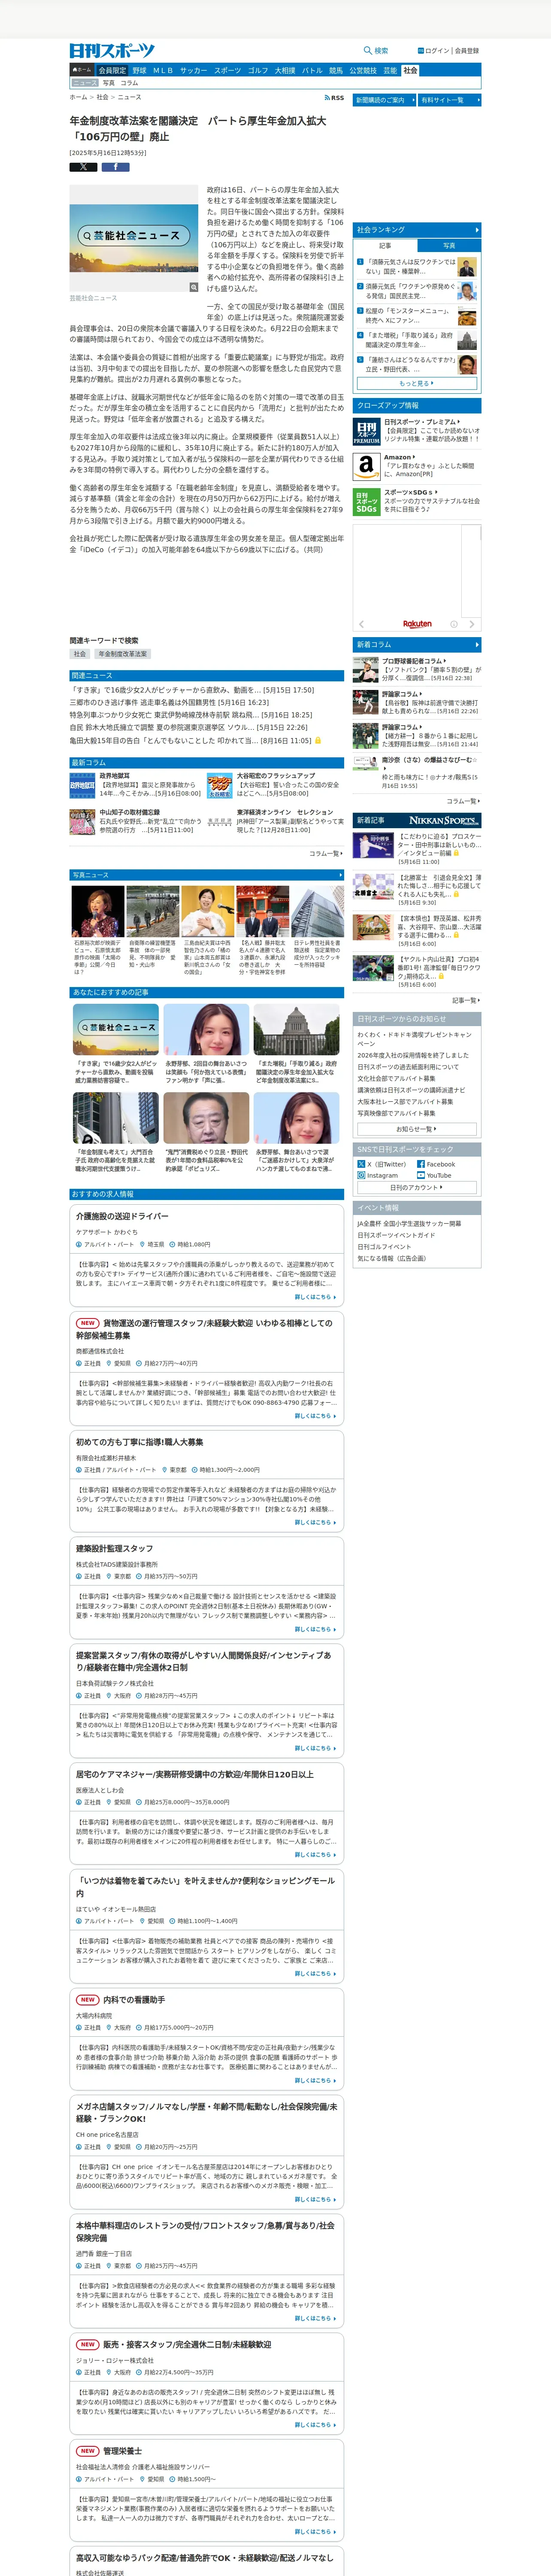Click 詳しくはこちら for 介護施設の送迎ドライバー
Screen dimensions: 551x2576
315,1297
